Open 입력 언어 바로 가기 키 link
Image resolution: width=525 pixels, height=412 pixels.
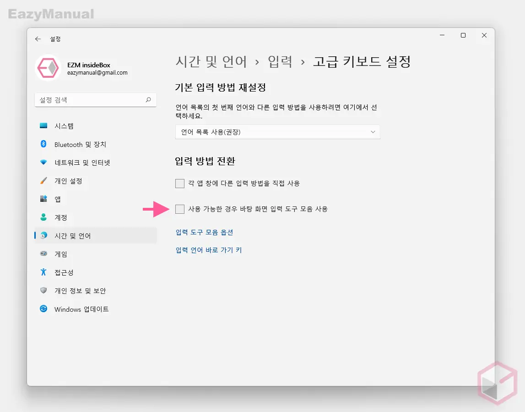[x=209, y=250]
